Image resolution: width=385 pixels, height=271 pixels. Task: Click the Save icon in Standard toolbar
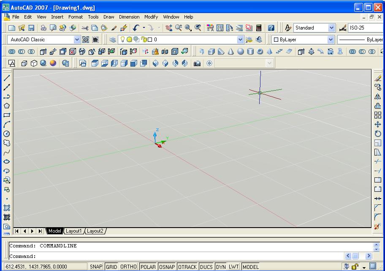tap(31, 28)
